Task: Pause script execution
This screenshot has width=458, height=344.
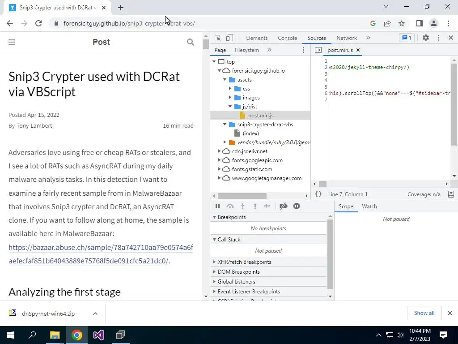Action: point(217,206)
